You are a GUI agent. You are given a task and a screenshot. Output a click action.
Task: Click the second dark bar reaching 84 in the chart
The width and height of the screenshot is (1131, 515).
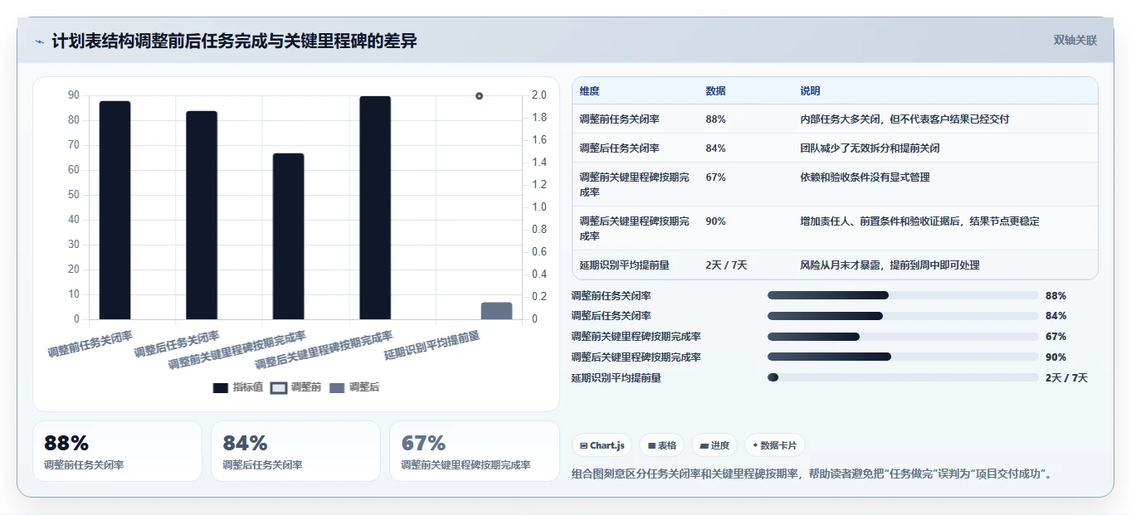coord(202,215)
